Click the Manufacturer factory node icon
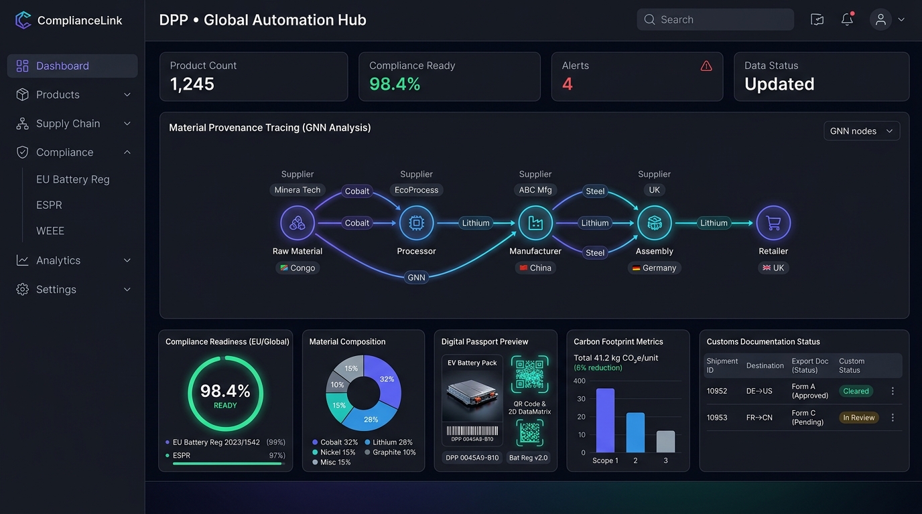The image size is (922, 514). click(535, 223)
